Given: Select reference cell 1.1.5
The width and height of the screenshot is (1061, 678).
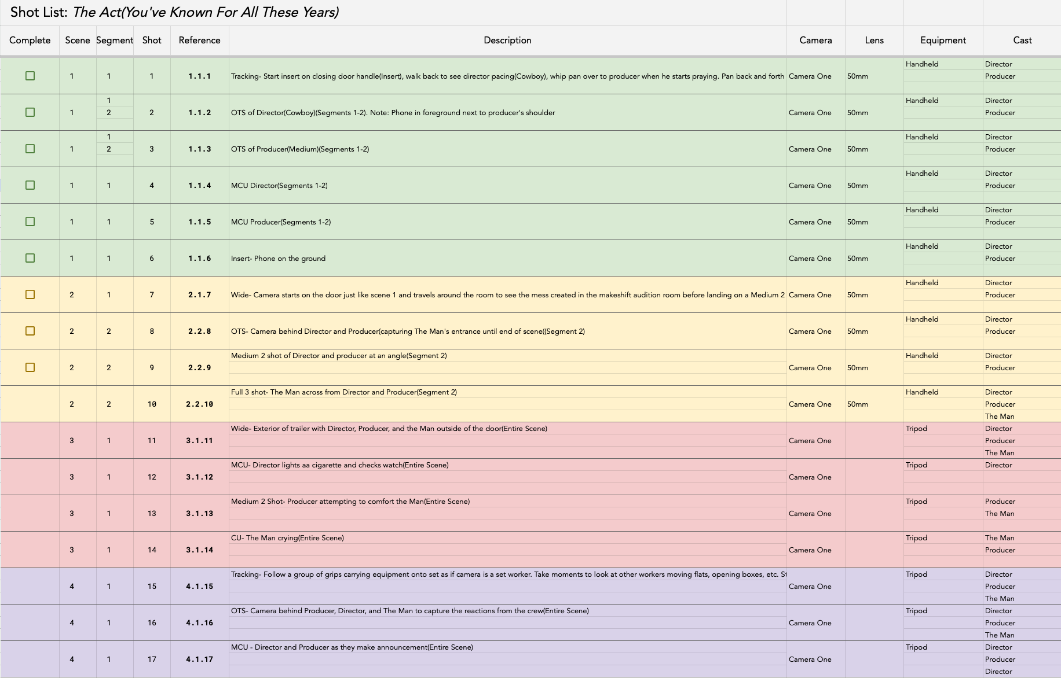Looking at the screenshot, I should tap(199, 222).
